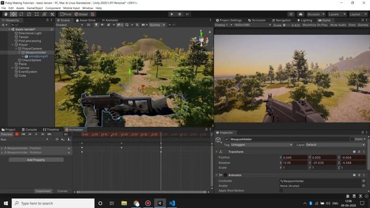
Task: Toggle animation Preview mode
Action: pyautogui.click(x=6, y=134)
